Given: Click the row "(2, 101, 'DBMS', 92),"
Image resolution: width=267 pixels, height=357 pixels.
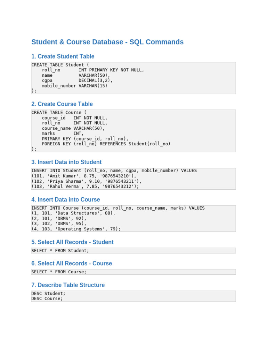Looking at the screenshot, I should [x=59, y=218].
